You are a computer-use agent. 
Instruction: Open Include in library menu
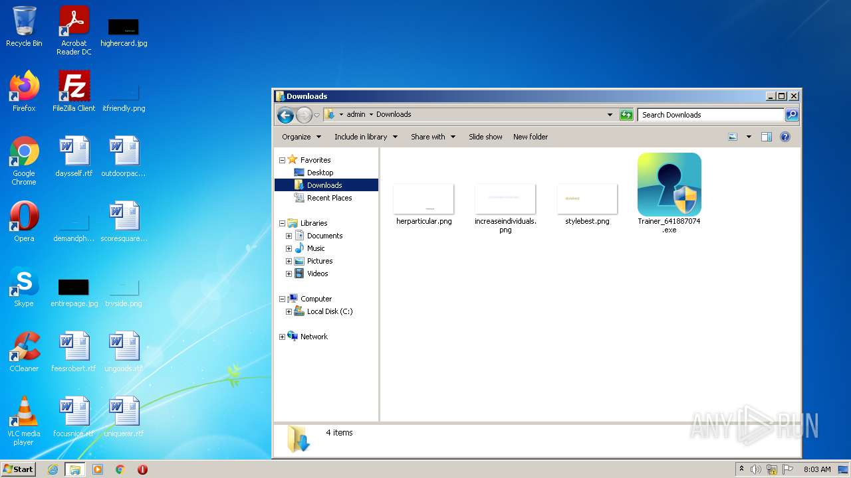tap(366, 137)
